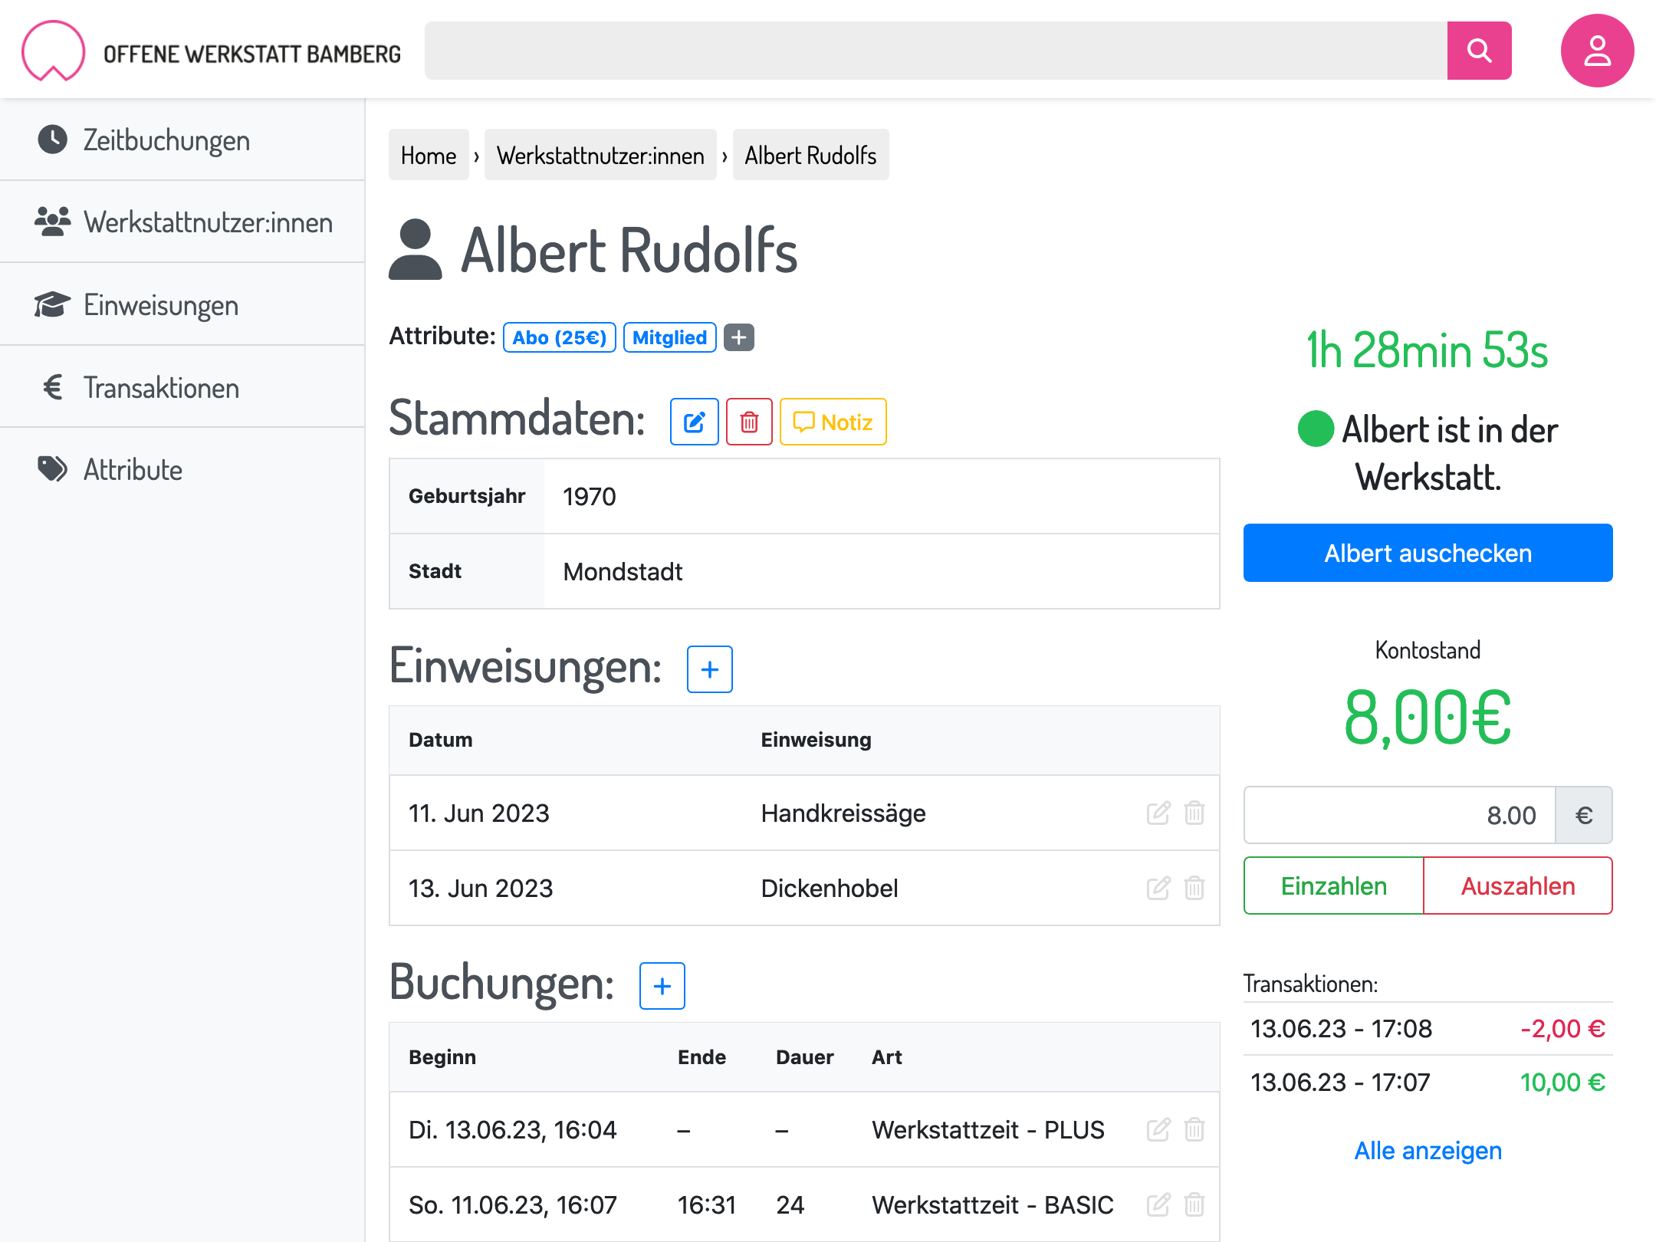
Task: Select the Werkstattnutzer:innen users icon
Action: [x=52, y=222]
